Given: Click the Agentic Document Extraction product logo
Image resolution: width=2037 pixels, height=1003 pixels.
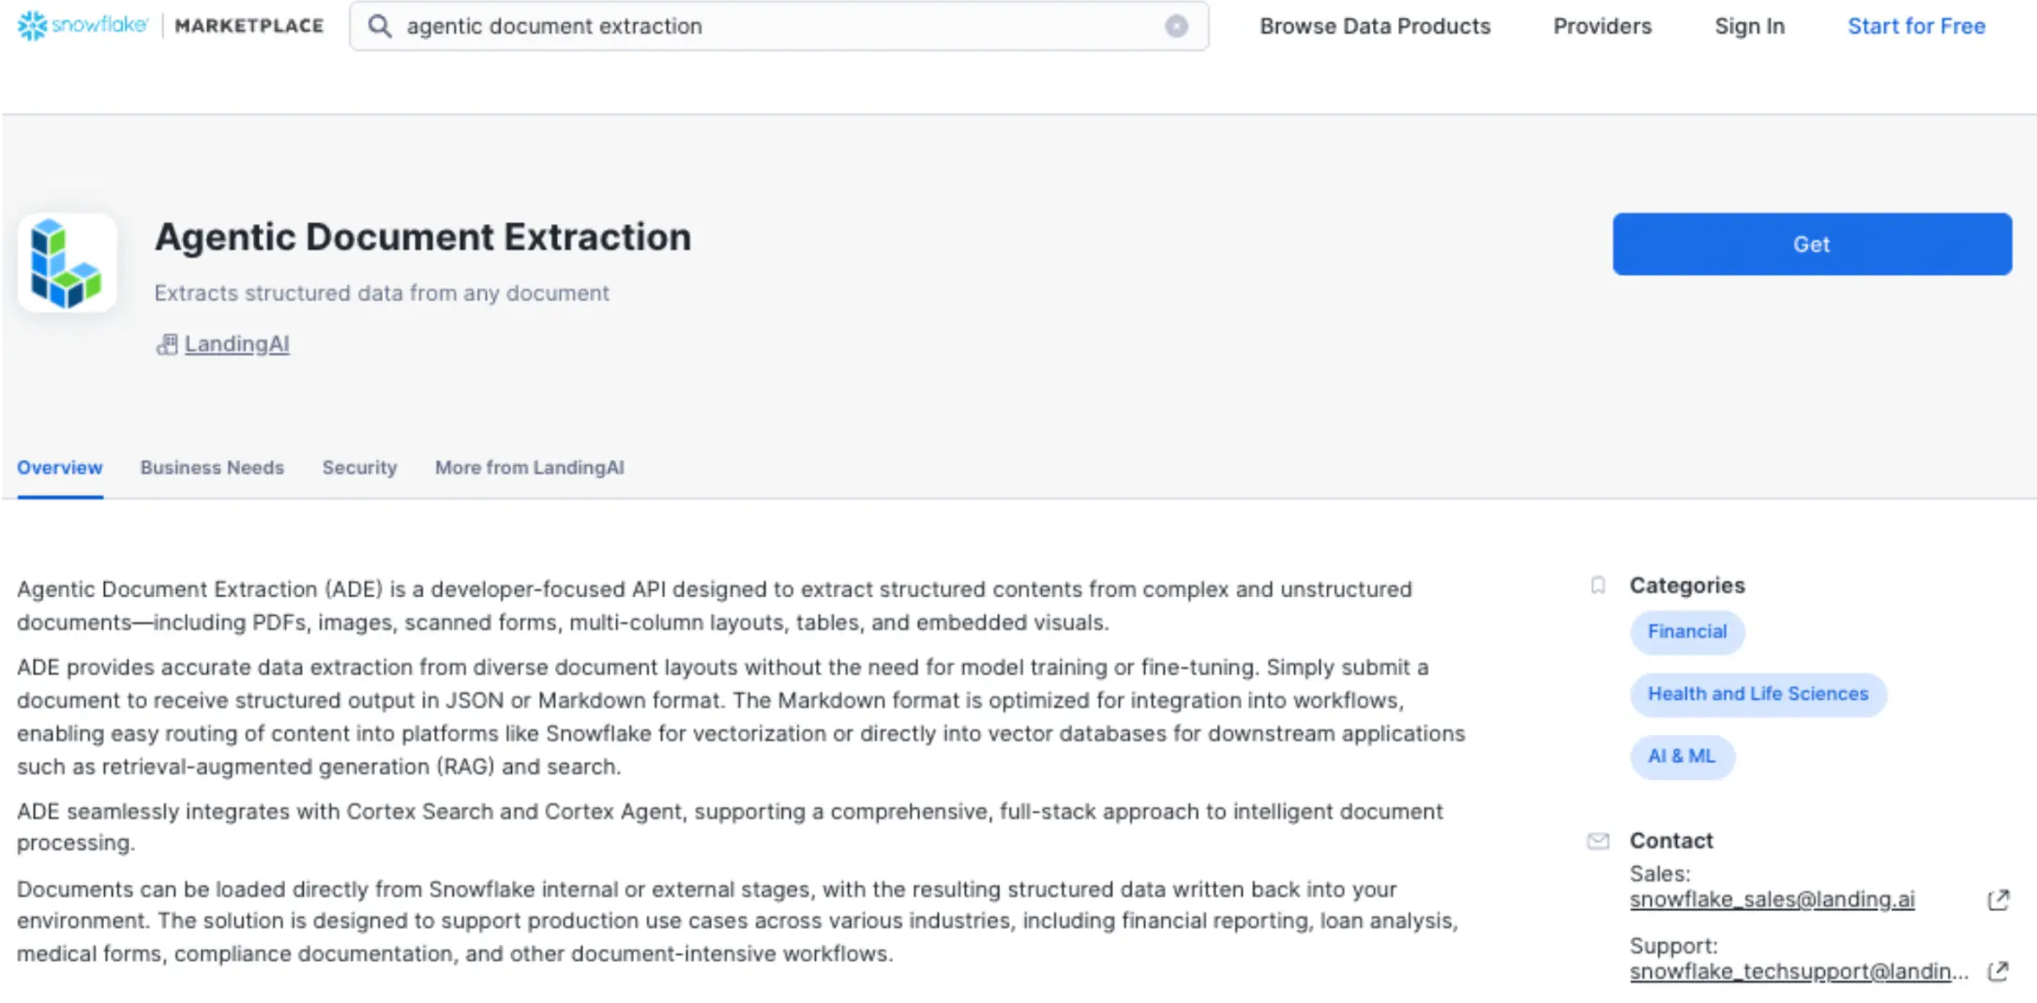Looking at the screenshot, I should coord(67,263).
